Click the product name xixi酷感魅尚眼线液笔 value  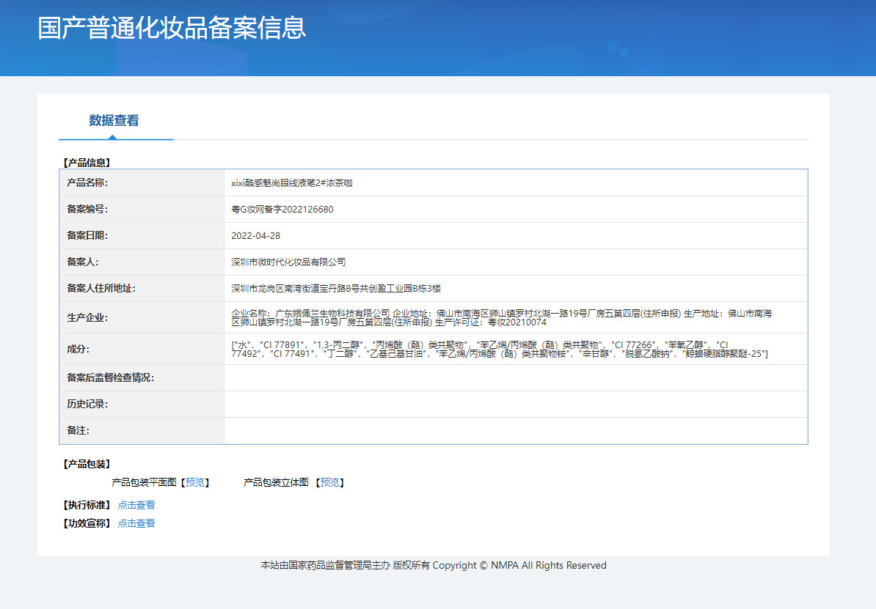tap(291, 183)
